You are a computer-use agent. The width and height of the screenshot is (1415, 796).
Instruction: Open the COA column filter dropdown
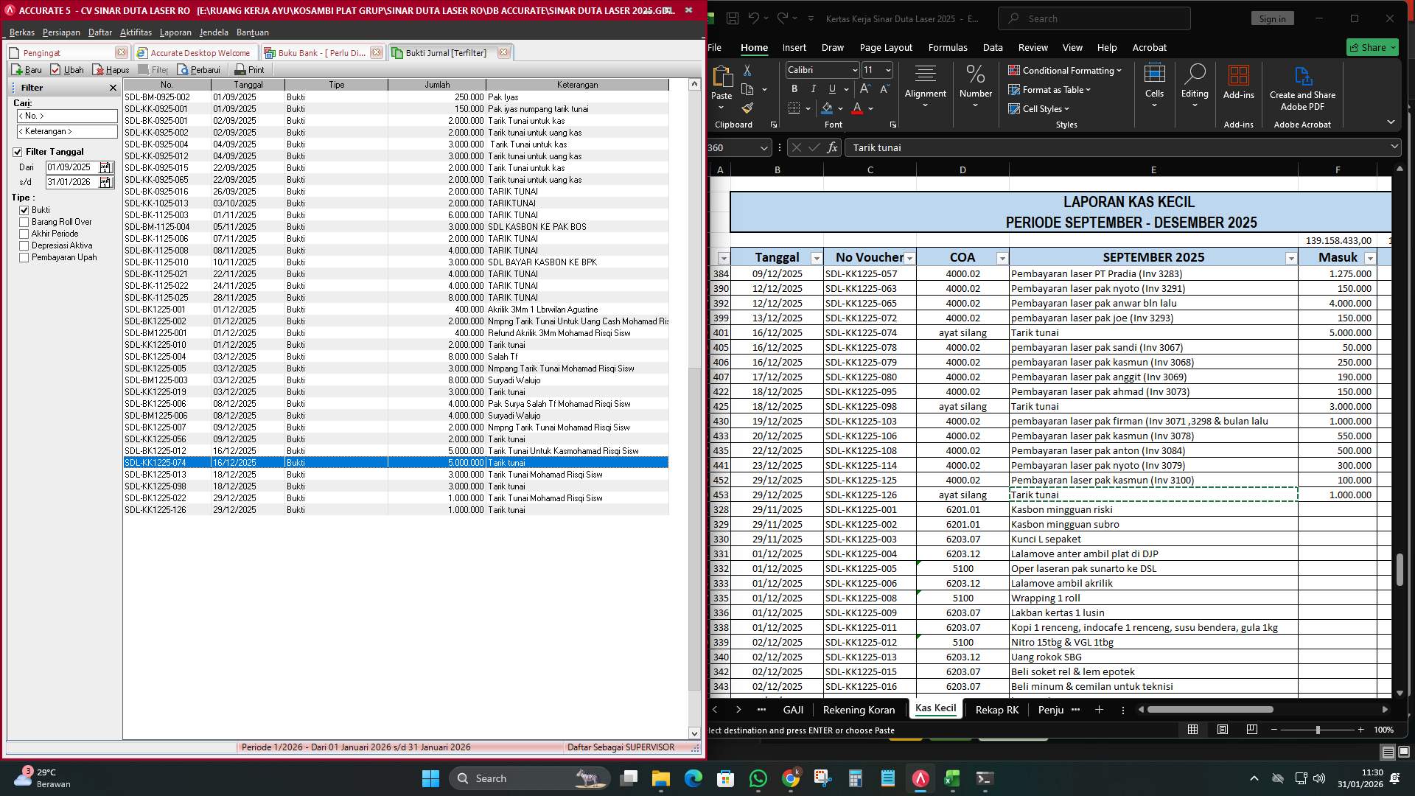pos(1002,258)
